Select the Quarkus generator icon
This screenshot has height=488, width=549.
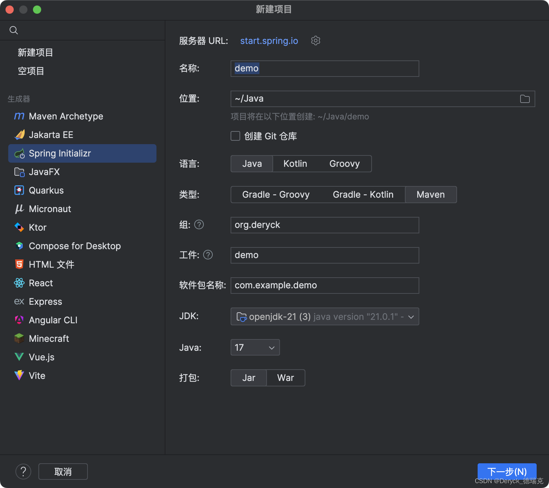(x=19, y=190)
